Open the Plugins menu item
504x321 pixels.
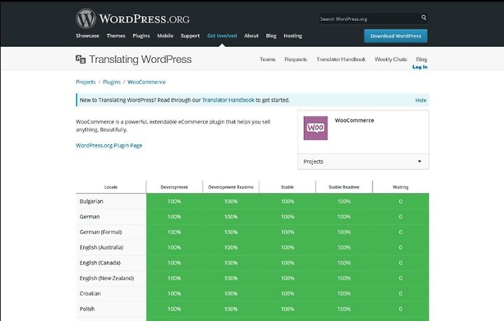tap(141, 36)
